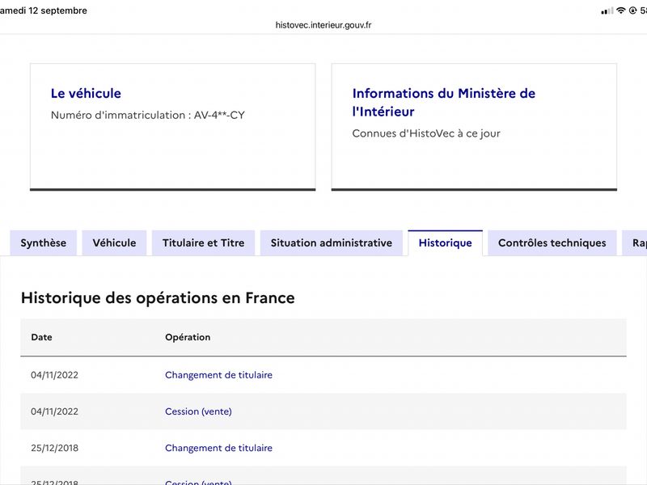The image size is (647, 485).
Task: Click the Le véhicule card heading
Action: click(x=86, y=93)
